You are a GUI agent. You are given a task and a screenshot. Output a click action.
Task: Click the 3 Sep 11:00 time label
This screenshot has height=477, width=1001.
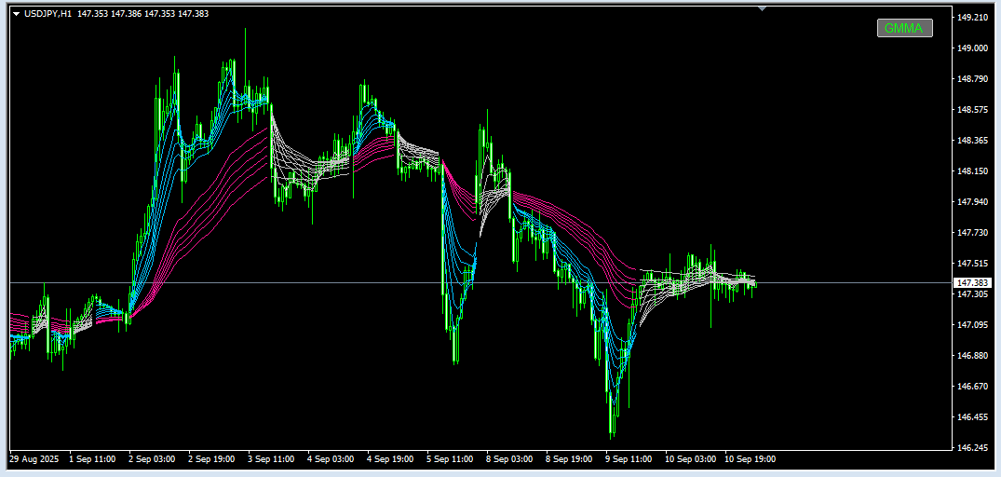coord(272,459)
